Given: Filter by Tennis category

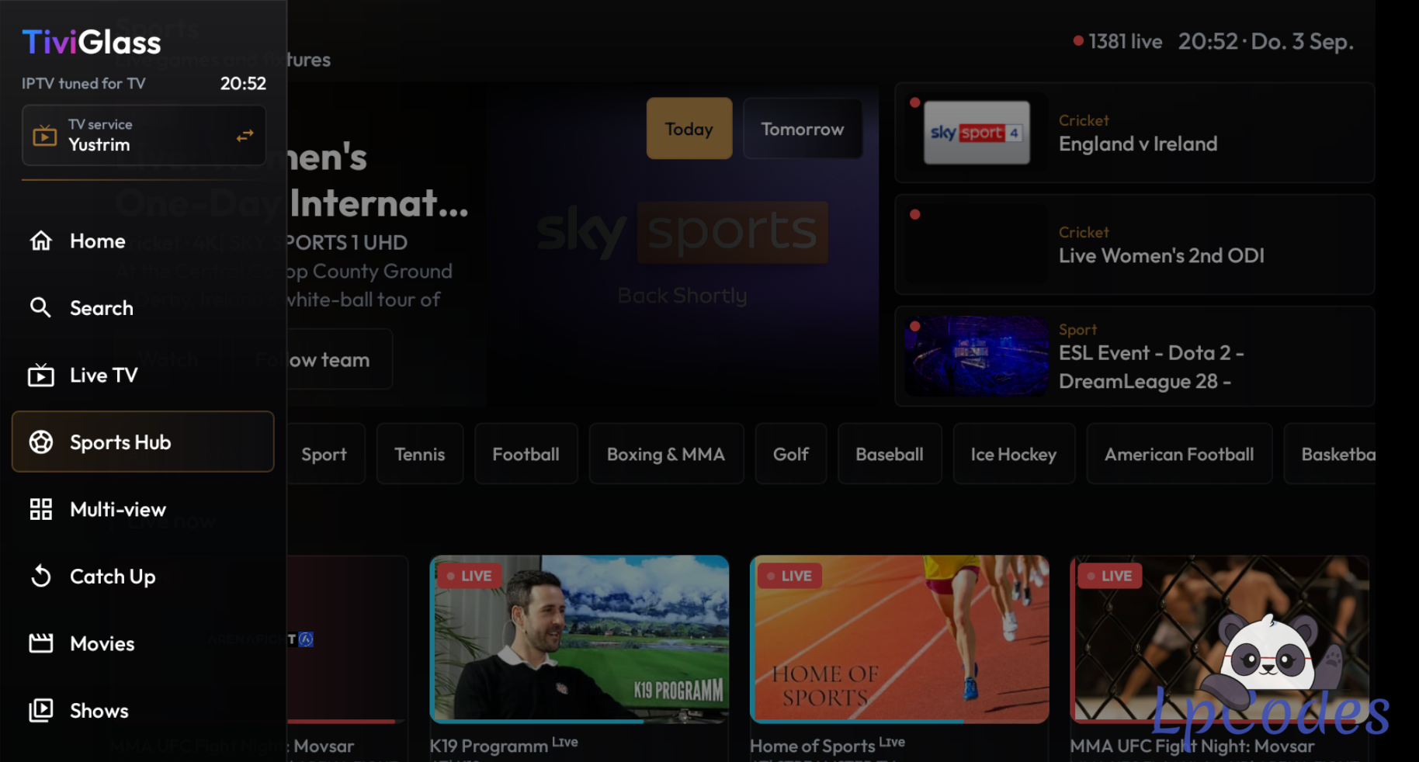Looking at the screenshot, I should (420, 454).
